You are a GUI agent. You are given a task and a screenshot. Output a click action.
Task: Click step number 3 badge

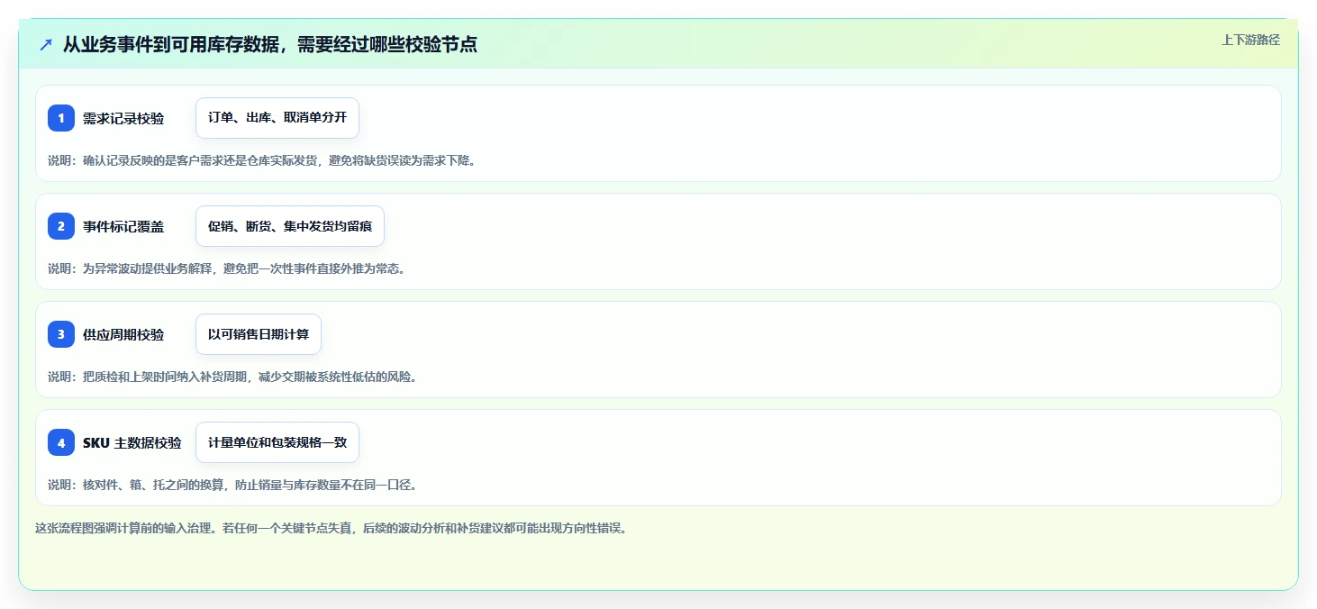coord(61,334)
